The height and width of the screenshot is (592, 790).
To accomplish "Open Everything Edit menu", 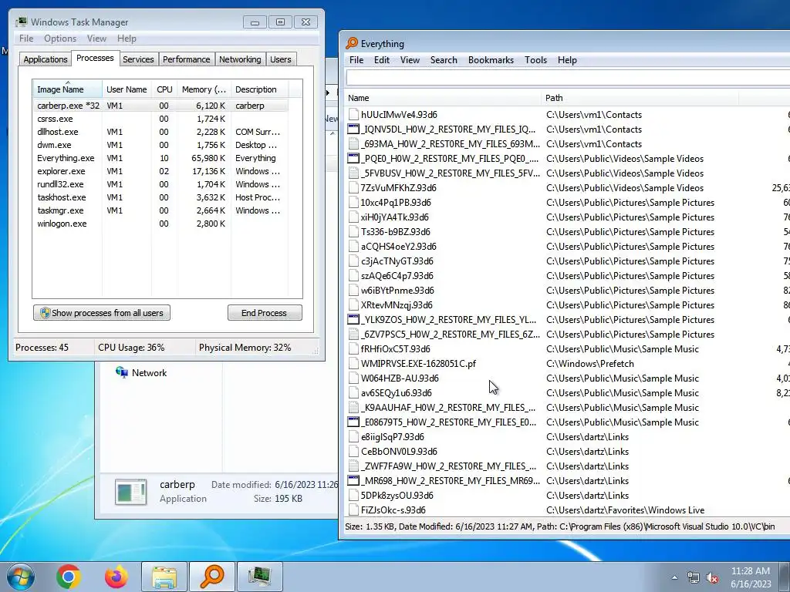I will coord(381,60).
